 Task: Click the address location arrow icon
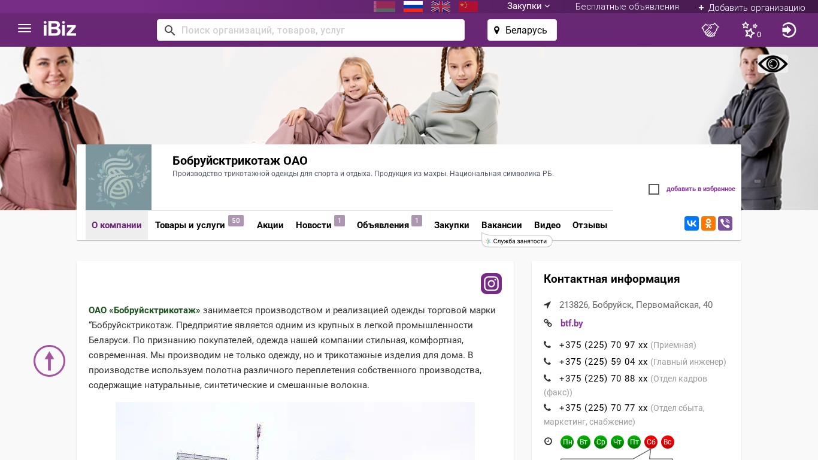547,305
